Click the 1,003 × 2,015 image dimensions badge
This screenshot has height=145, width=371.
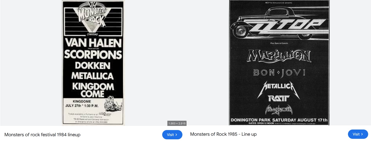(x=177, y=124)
